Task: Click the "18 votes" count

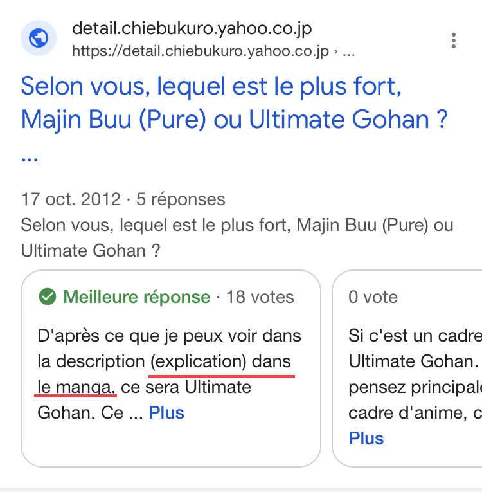Action: (260, 297)
